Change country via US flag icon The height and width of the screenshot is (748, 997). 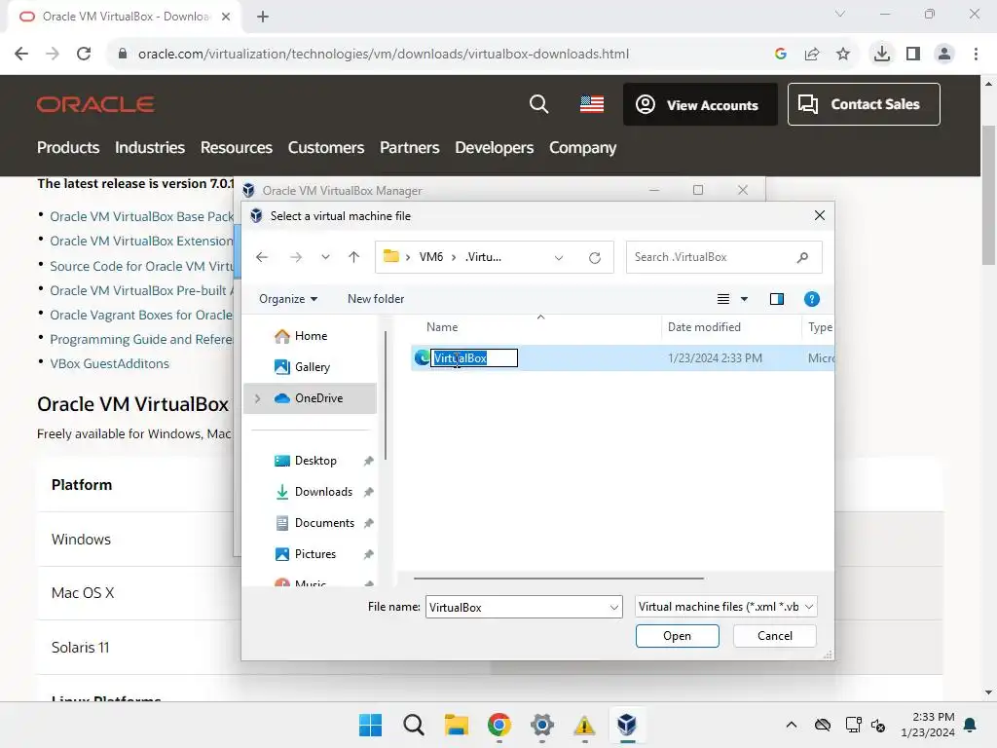[x=592, y=104]
